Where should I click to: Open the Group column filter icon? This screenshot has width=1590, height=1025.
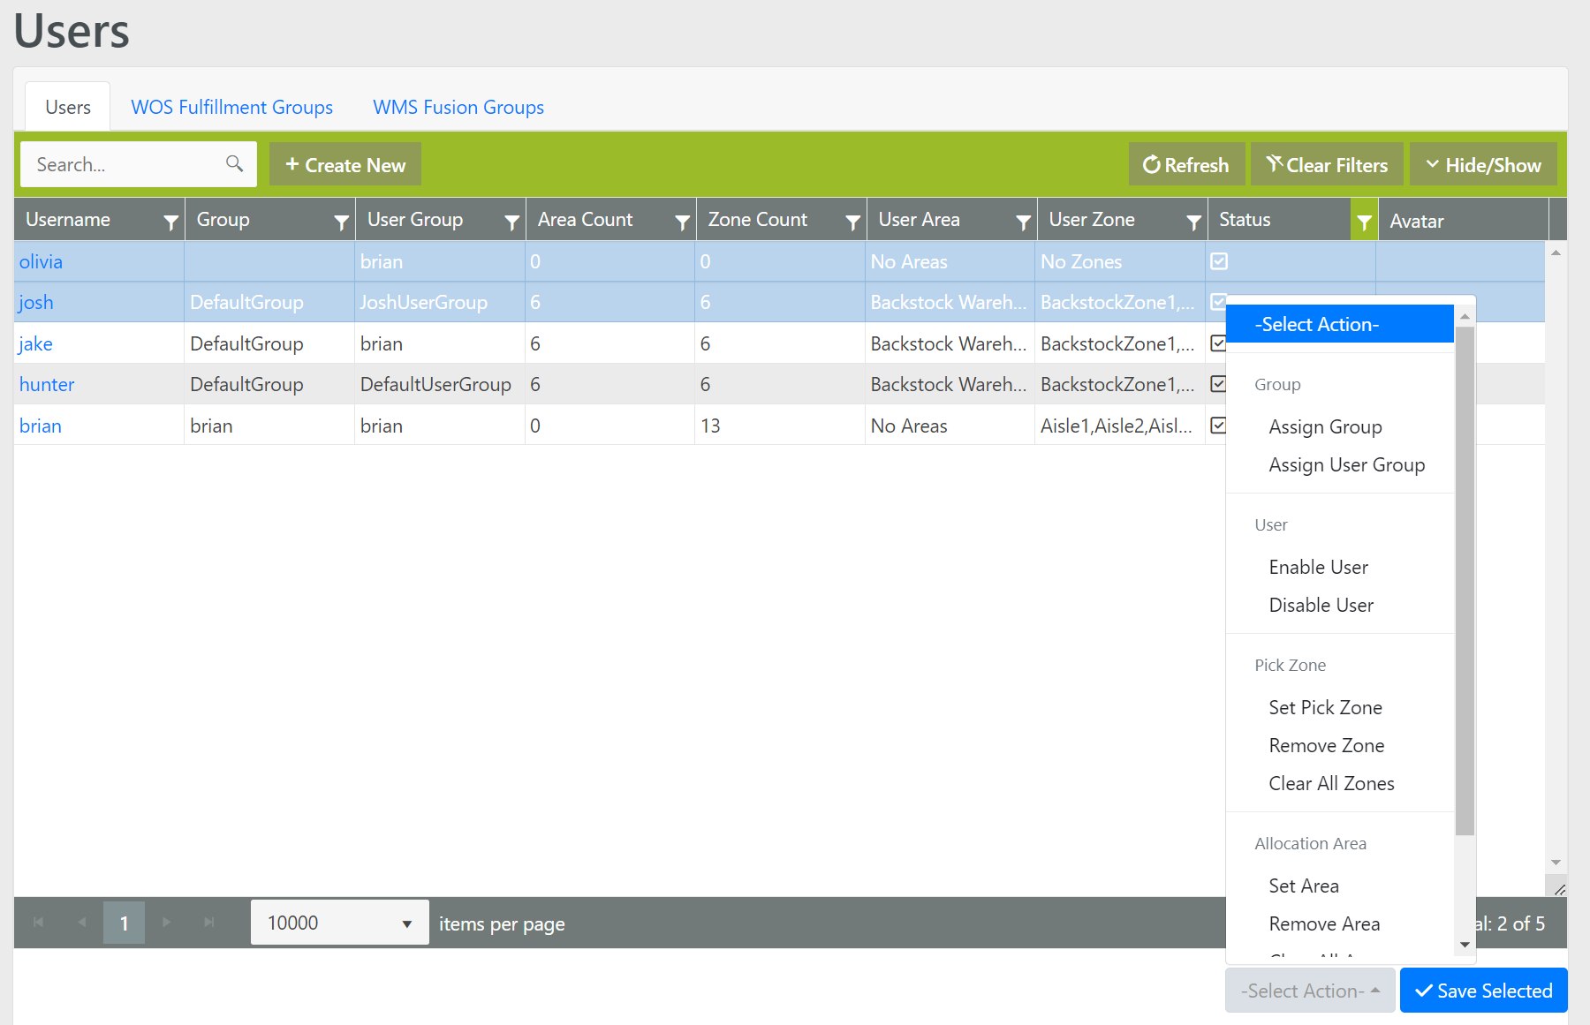pyautogui.click(x=341, y=222)
